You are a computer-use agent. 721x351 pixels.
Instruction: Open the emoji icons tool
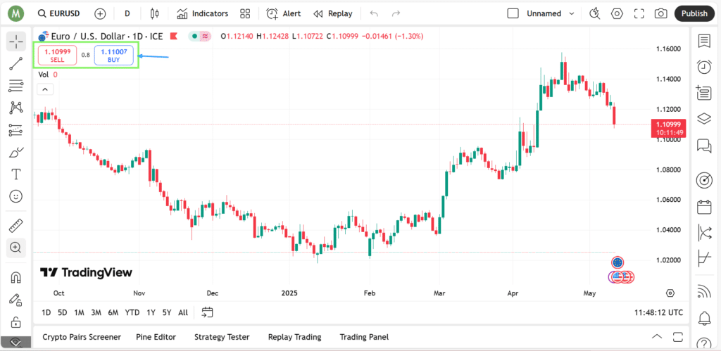pyautogui.click(x=16, y=197)
